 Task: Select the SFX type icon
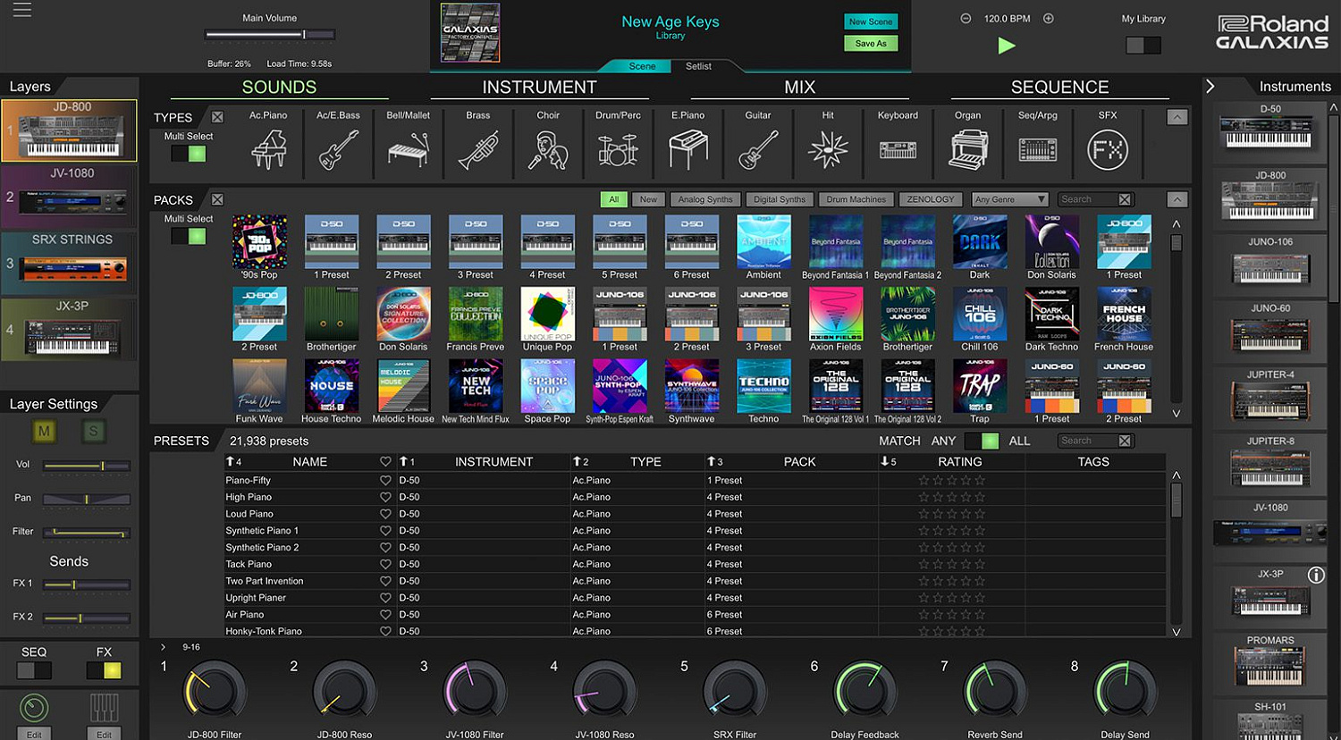[x=1108, y=150]
